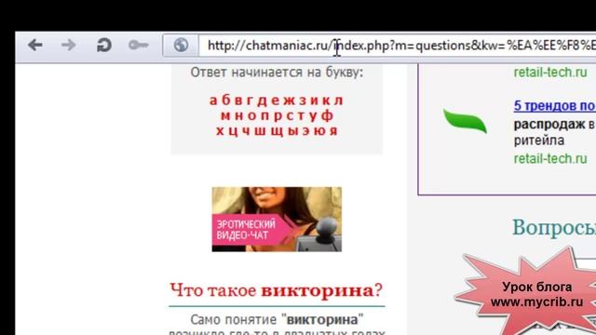Click the 'распродаж в' ad description text
This screenshot has height=335, width=596.
pos(555,124)
